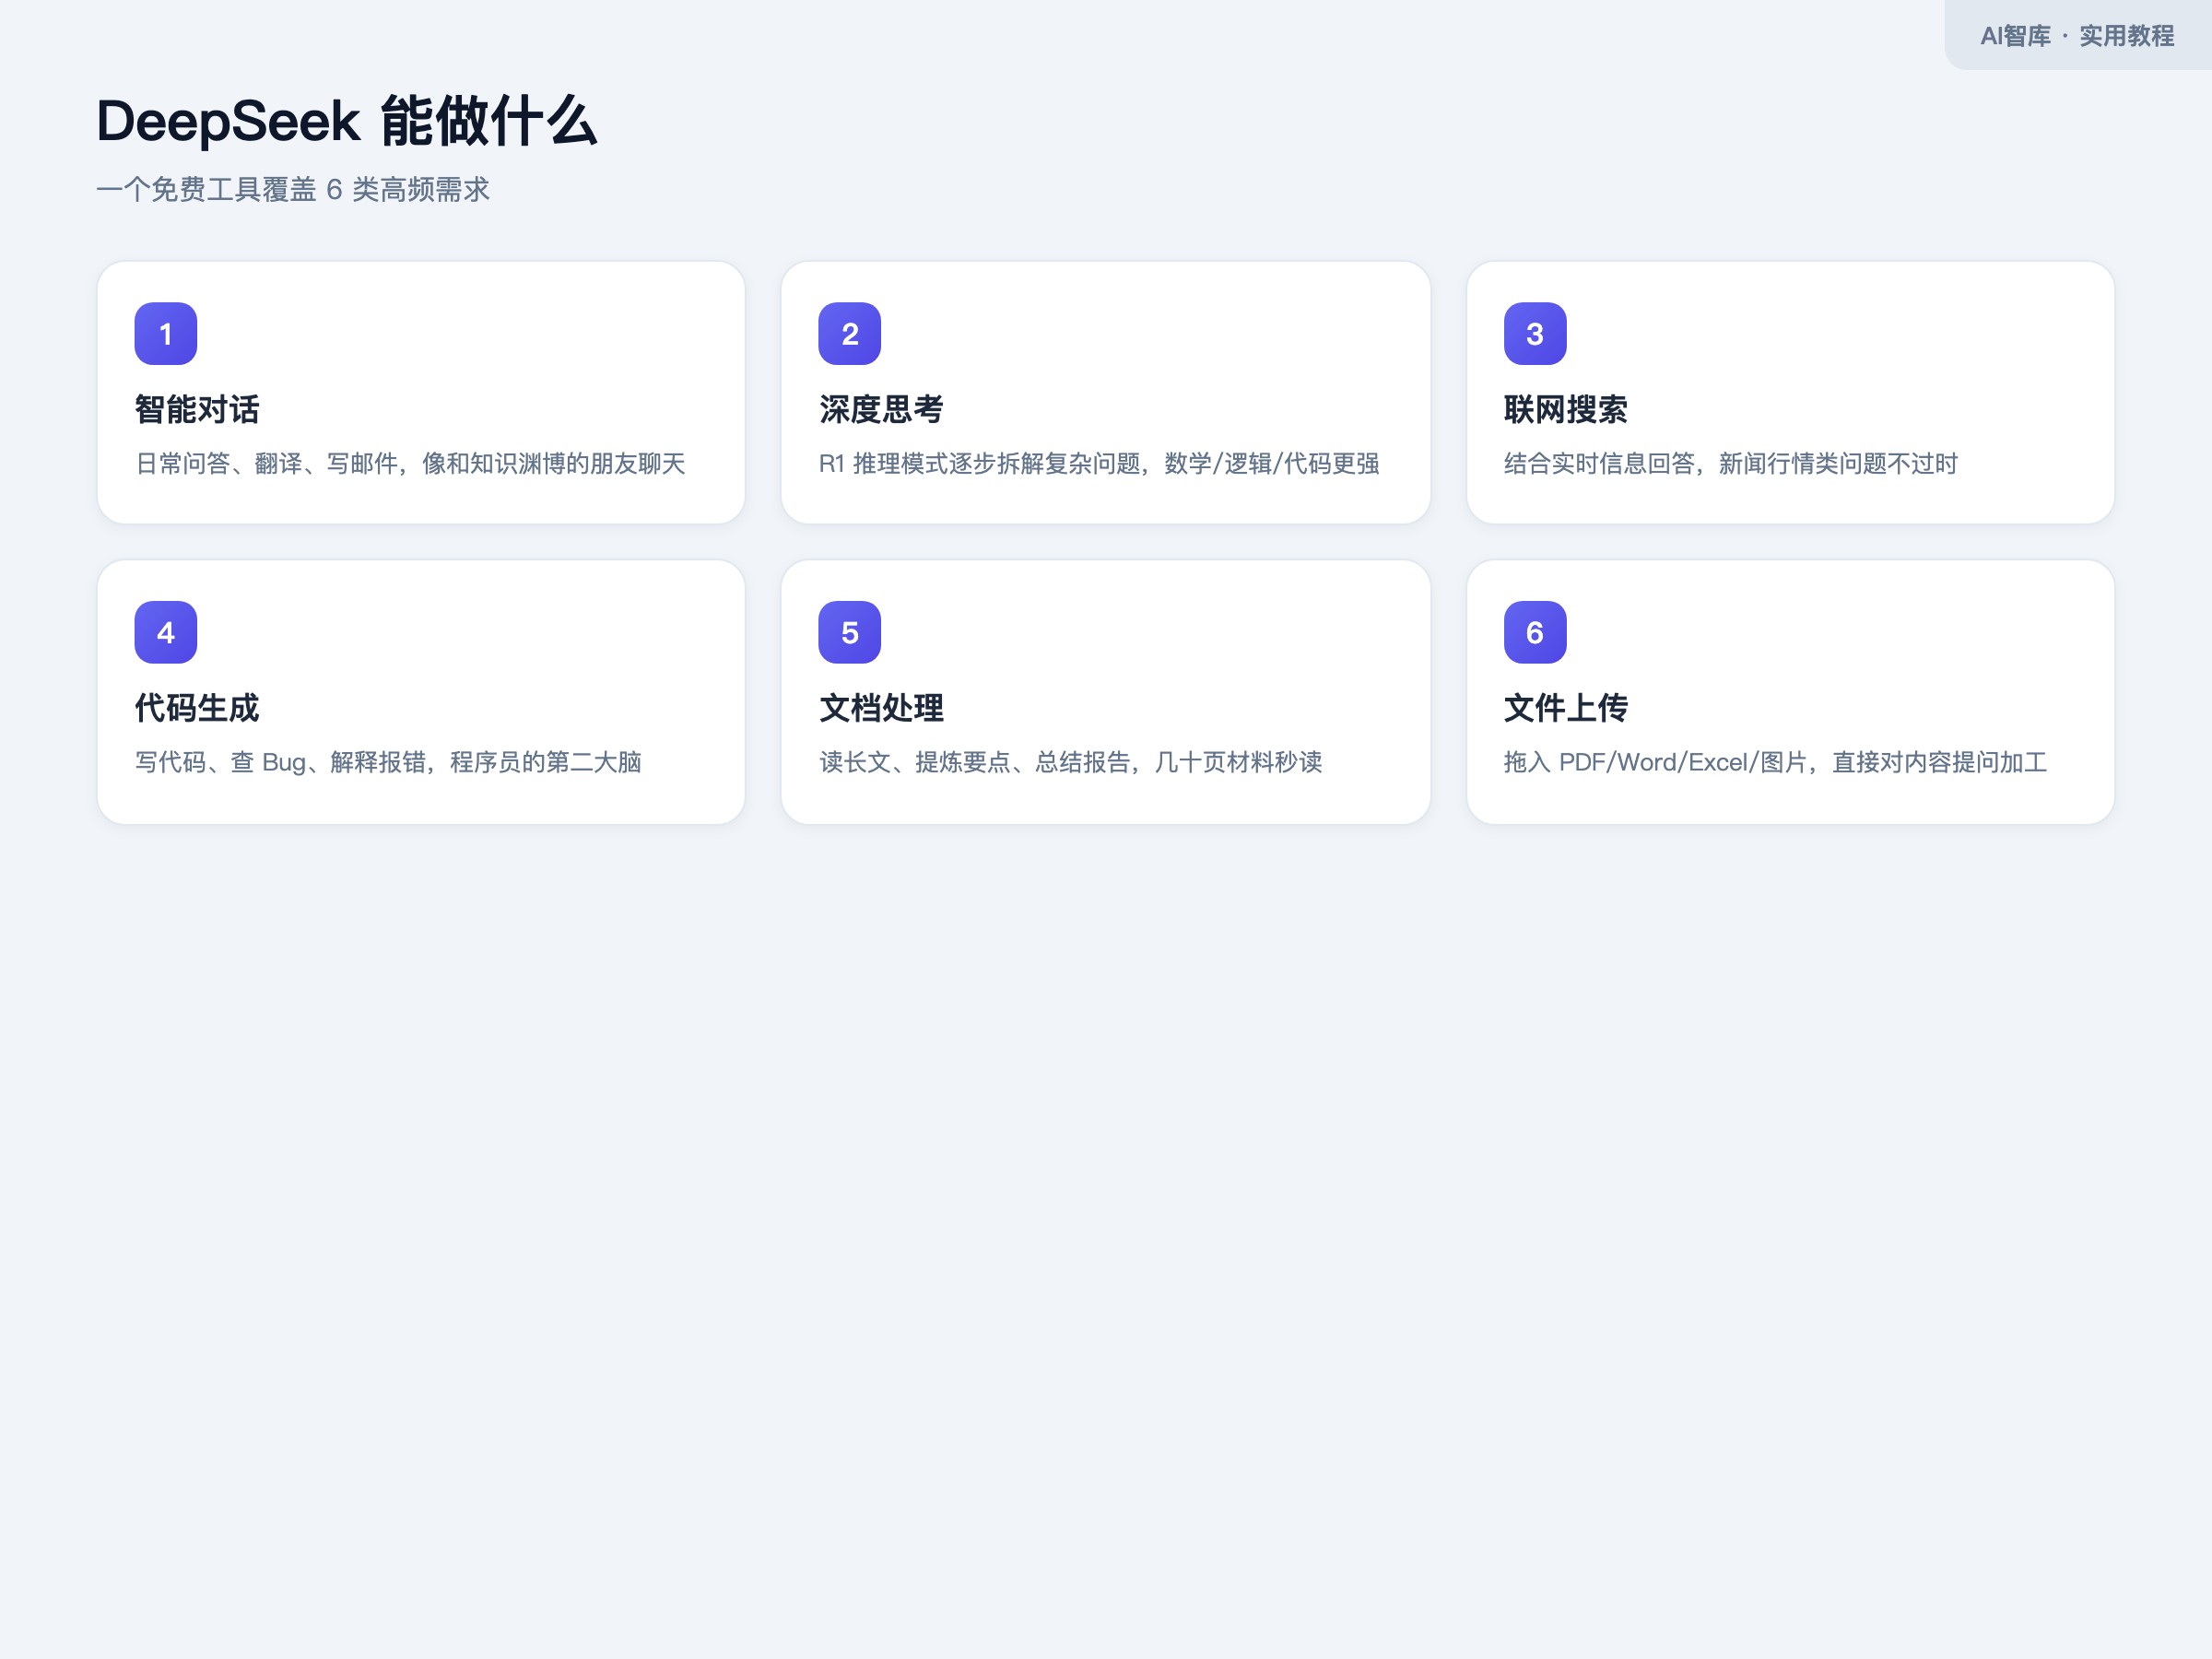Screen dimensions: 2212x1659
Task: Click the number 3 badge icon
Action: 1535,334
